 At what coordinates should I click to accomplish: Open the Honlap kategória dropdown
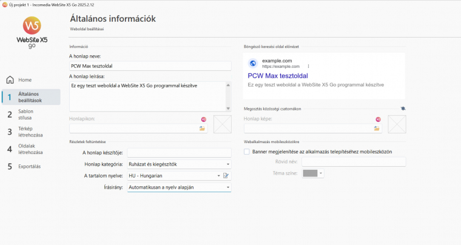179,164
